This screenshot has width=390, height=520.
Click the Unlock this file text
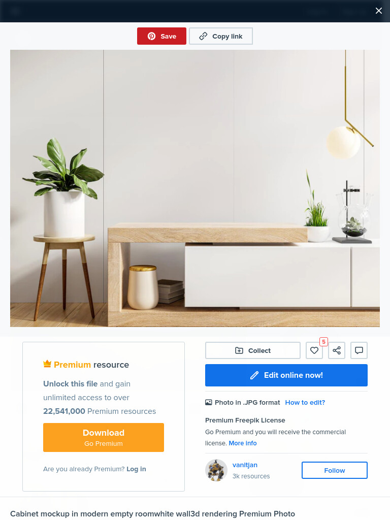click(x=70, y=384)
